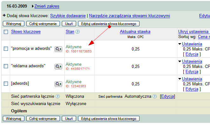
Task: Tick the select-all checkbox in header
Action: coord(6,32)
